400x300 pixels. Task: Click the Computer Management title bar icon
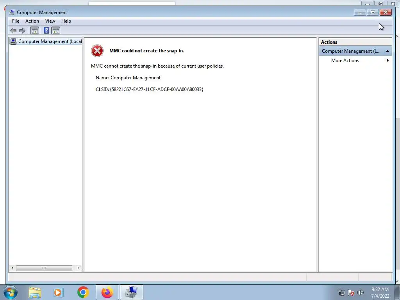coord(11,12)
